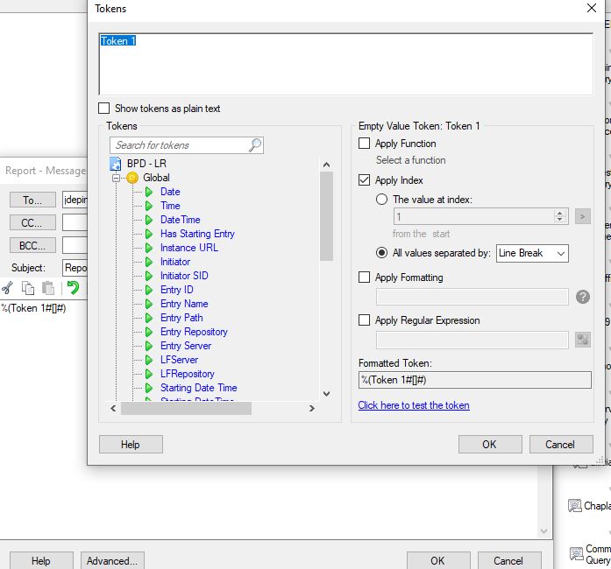Click Cancel in the Tokens dialog

pos(561,445)
